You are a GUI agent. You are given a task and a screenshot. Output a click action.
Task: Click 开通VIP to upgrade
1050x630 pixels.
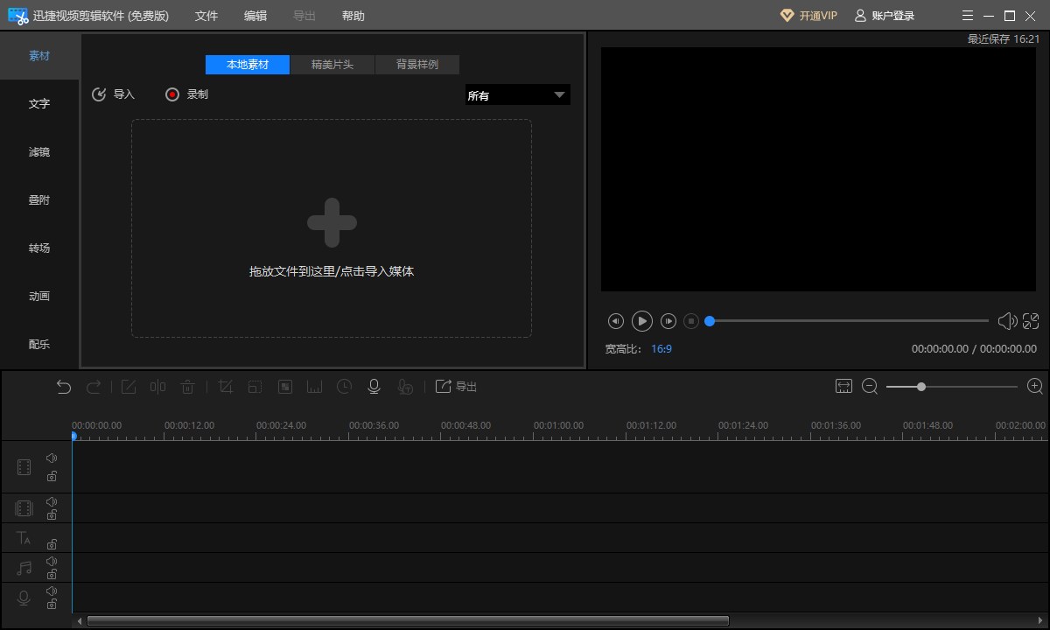pyautogui.click(x=808, y=16)
